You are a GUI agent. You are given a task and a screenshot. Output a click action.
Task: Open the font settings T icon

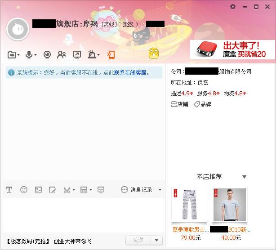pos(9,190)
